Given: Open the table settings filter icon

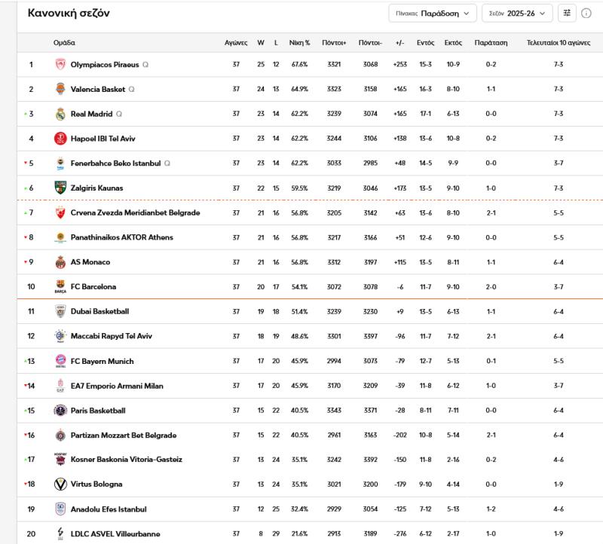Looking at the screenshot, I should tap(568, 13).
